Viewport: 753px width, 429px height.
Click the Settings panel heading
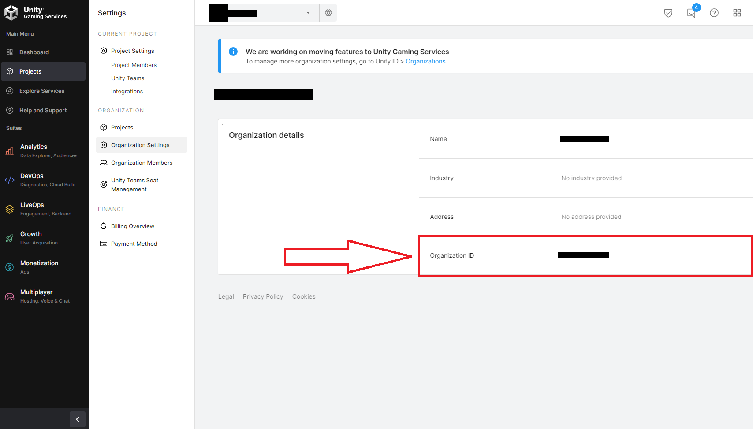click(112, 13)
